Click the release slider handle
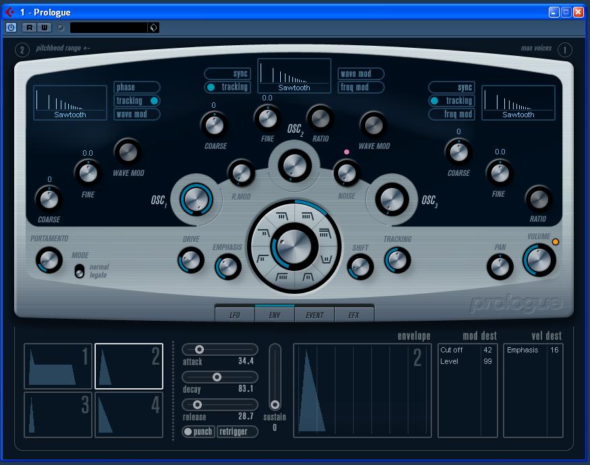Image resolution: width=590 pixels, height=465 pixels. [x=197, y=404]
